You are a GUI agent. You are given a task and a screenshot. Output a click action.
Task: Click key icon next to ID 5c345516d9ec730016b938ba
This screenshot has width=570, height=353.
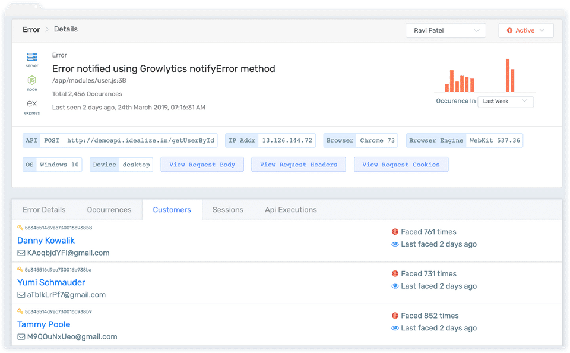click(x=20, y=270)
